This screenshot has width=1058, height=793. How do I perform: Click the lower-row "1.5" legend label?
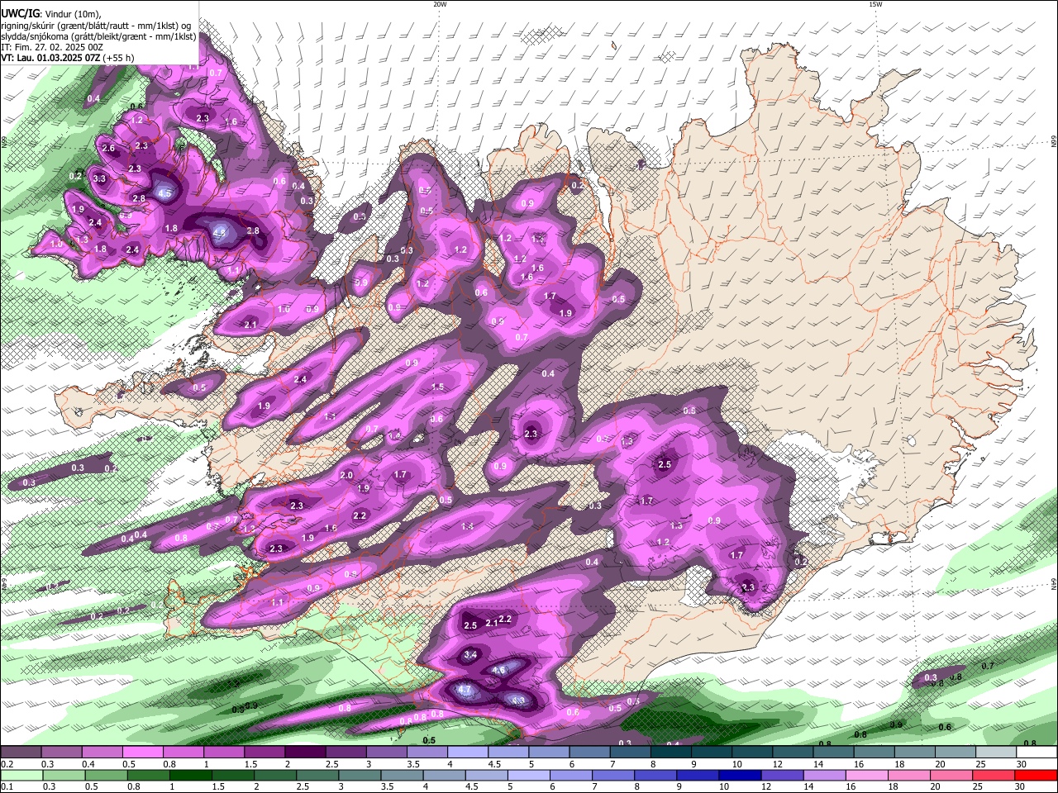click(218, 786)
